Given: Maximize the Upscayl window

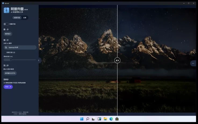Looking at the screenshot, I should click(x=189, y=3).
